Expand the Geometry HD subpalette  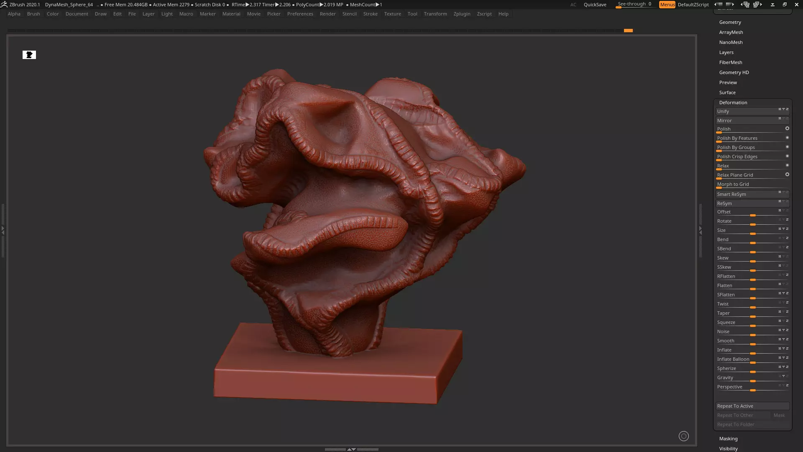(734, 72)
